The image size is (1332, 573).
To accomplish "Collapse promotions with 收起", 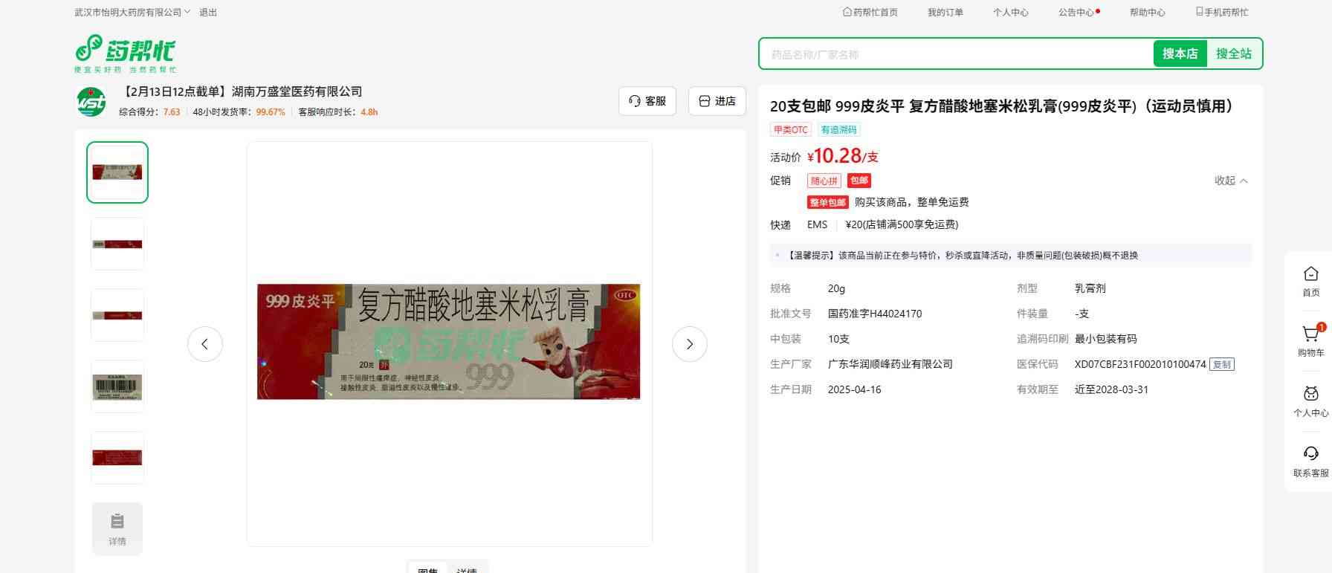I will click(x=1230, y=181).
